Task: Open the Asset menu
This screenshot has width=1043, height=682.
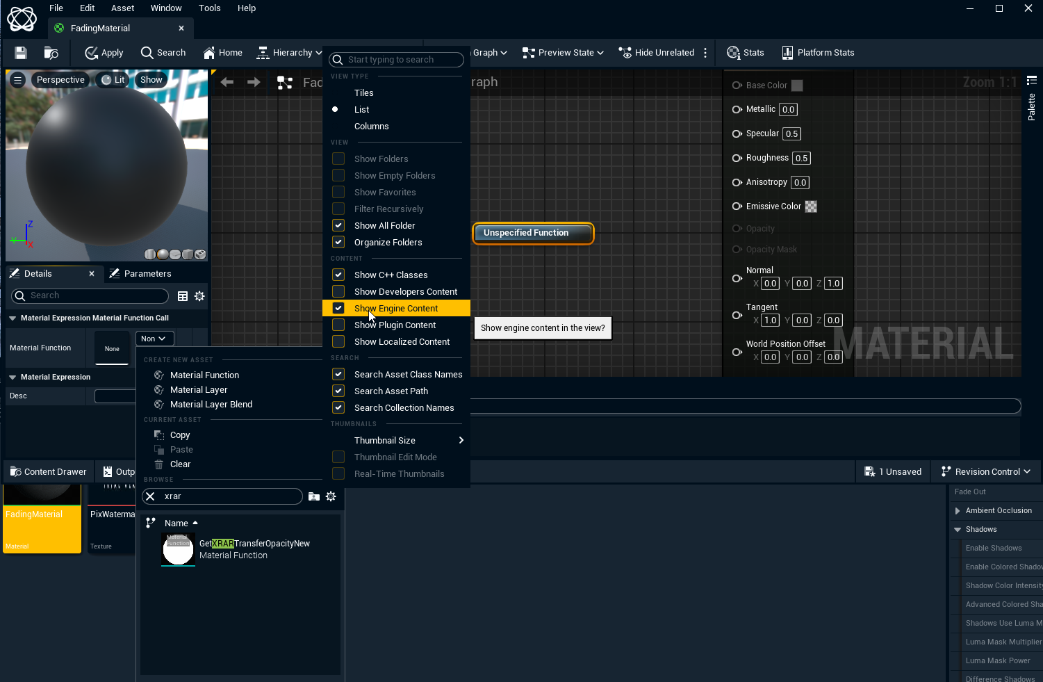Action: point(122,8)
